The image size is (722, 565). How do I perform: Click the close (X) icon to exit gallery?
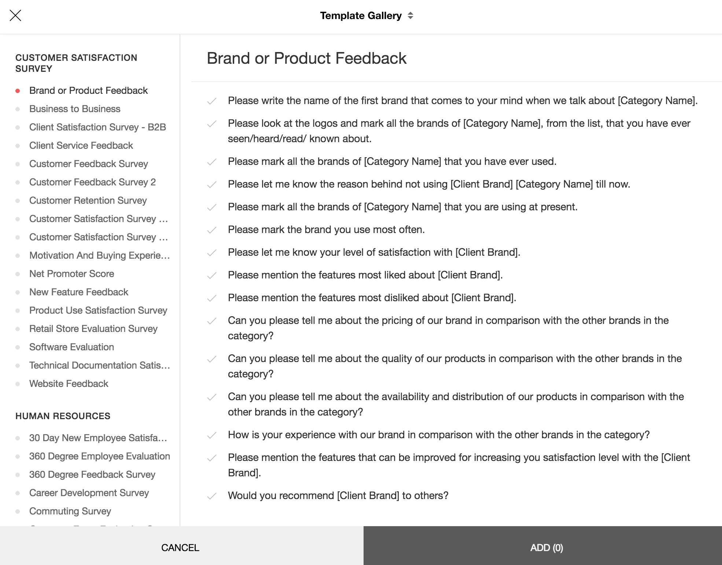click(x=16, y=16)
